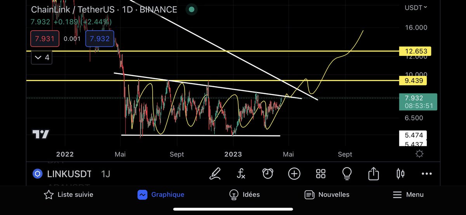
Task: Tap the TradingView logo on chart
Action: (x=40, y=134)
